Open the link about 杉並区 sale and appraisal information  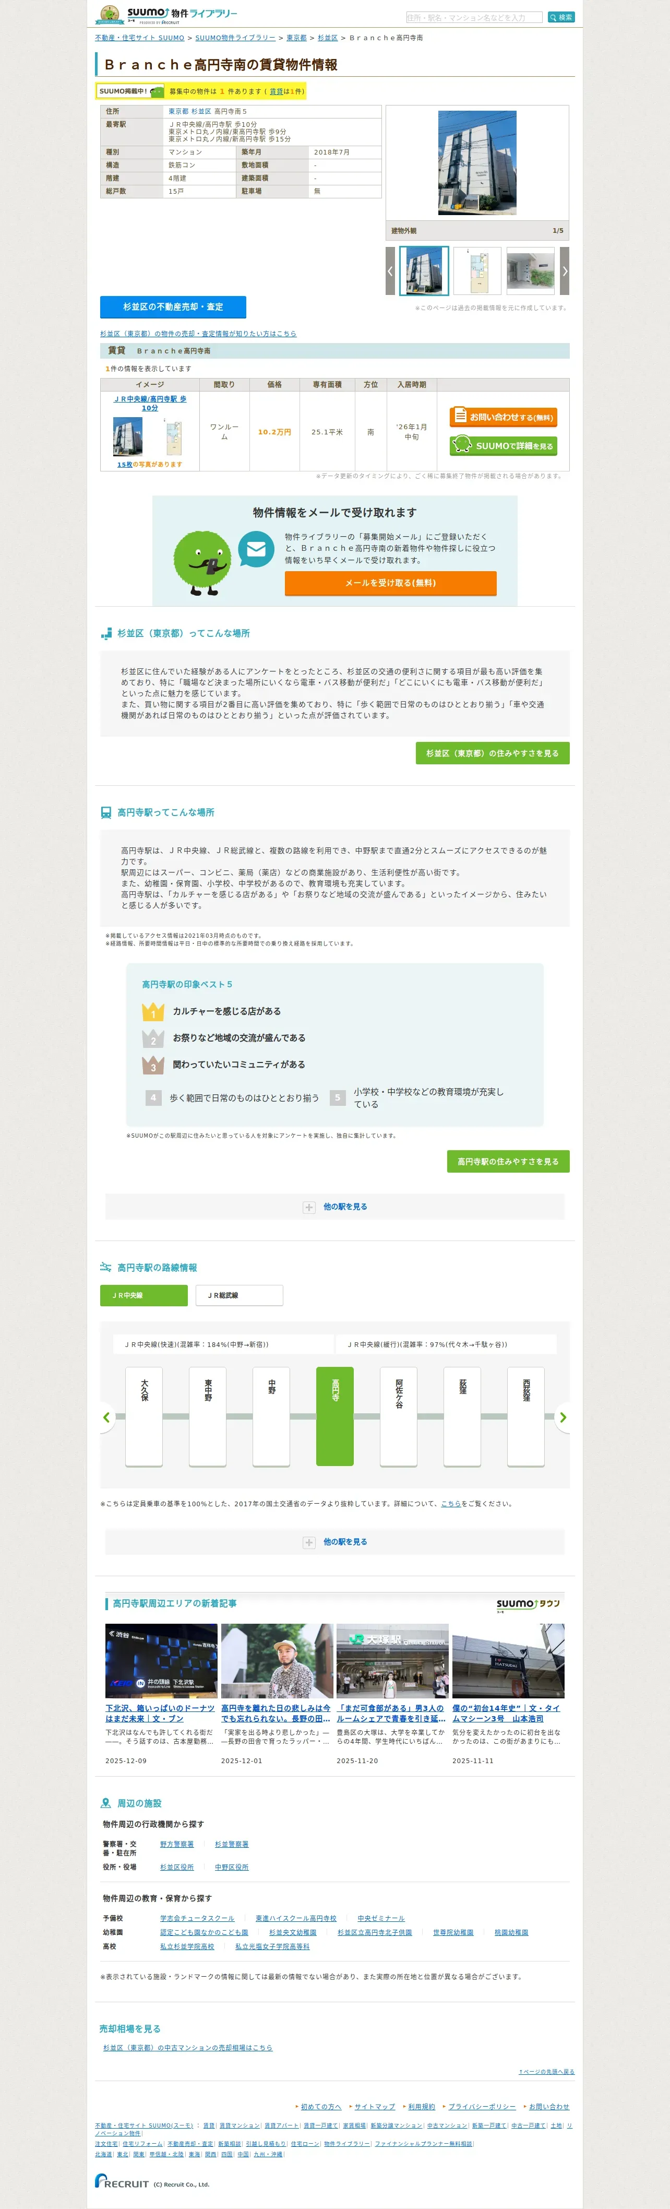198,334
